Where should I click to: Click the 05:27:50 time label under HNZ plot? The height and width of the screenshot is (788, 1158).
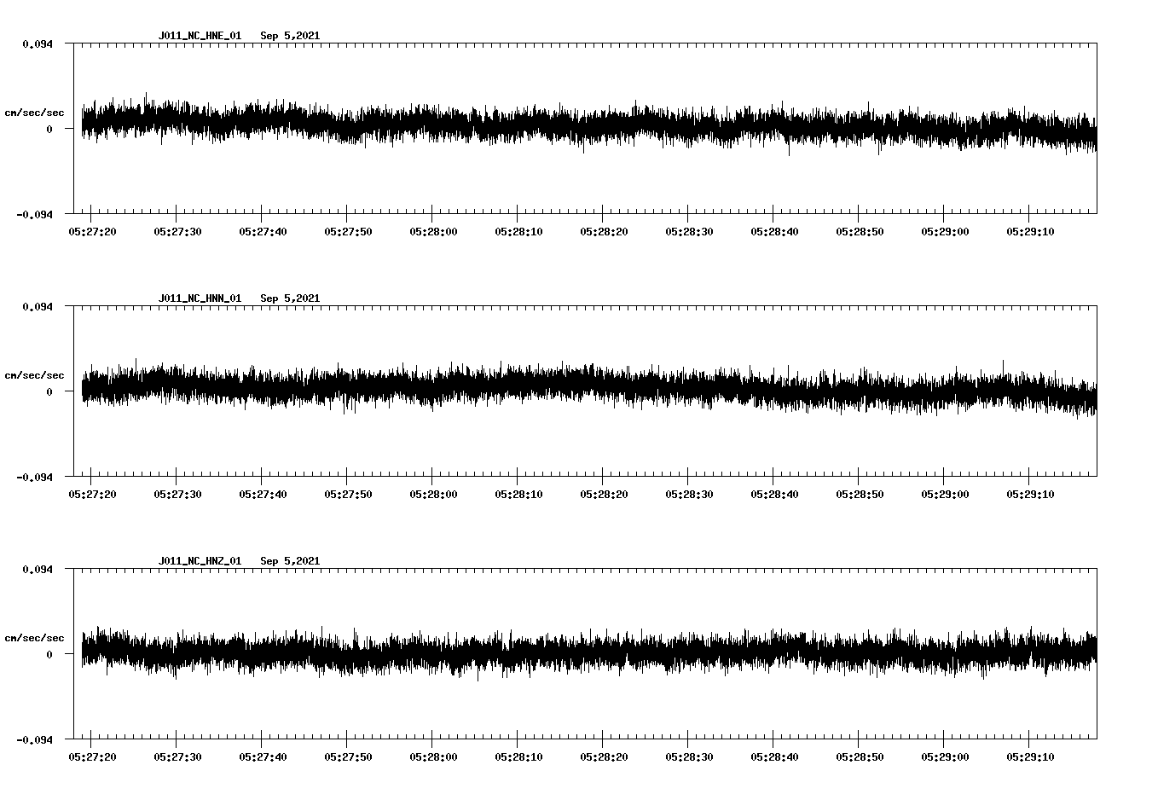pos(348,757)
